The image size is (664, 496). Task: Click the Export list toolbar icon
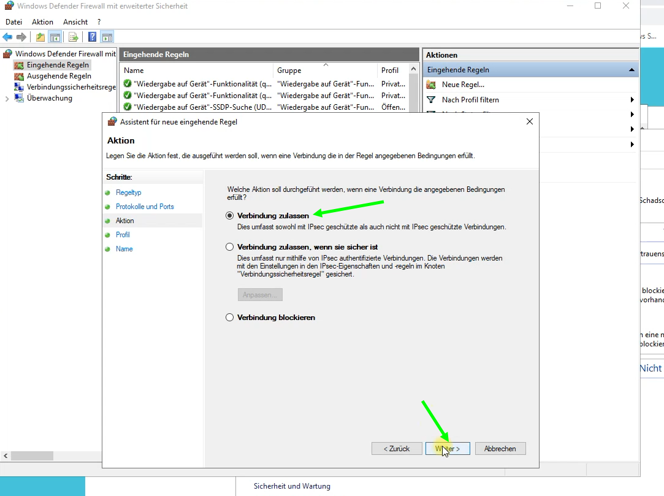pos(73,37)
